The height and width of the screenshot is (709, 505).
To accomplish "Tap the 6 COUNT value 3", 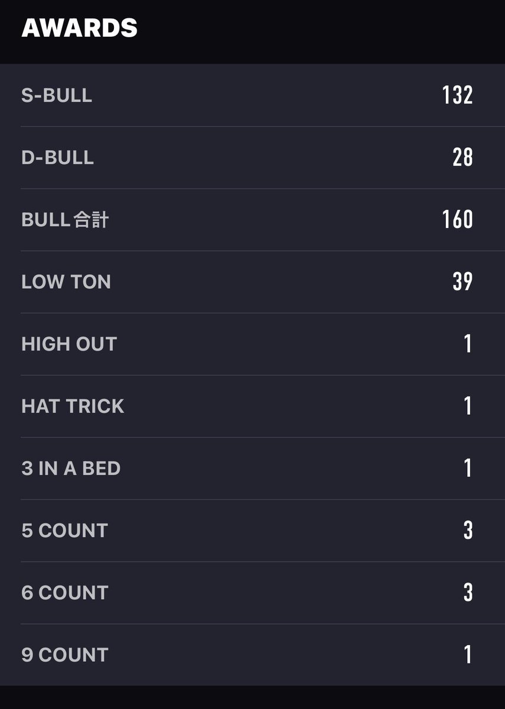I will pyautogui.click(x=468, y=593).
